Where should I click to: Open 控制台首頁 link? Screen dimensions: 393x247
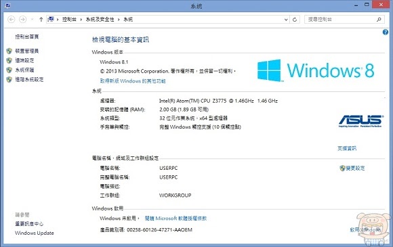[x=27, y=37]
